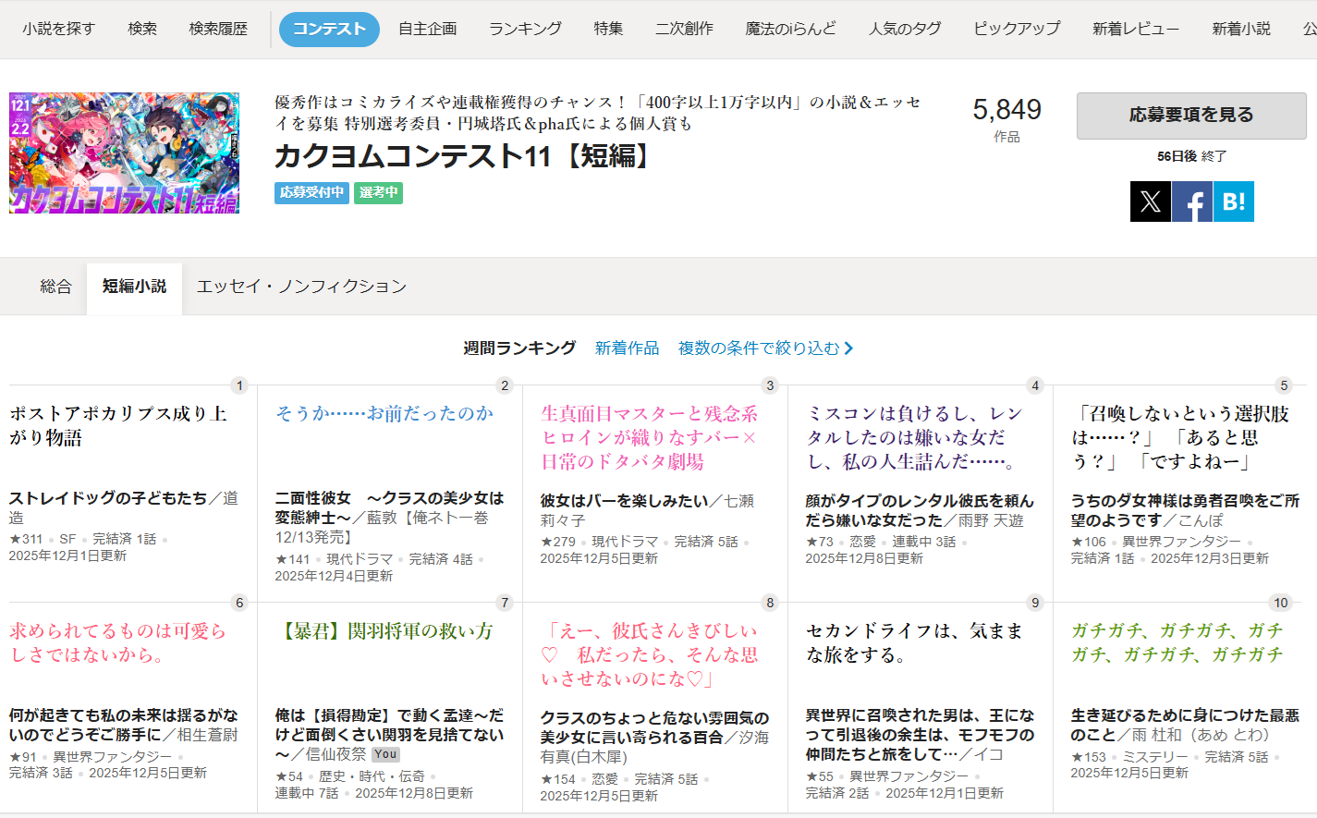Click the カクヨムコンテスト11 banner image

pos(124,153)
